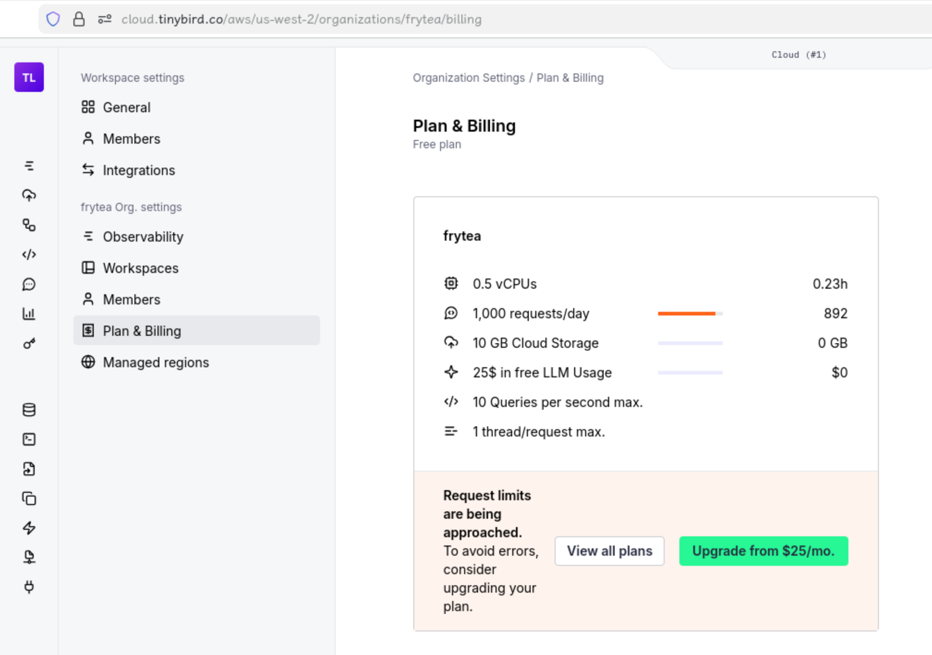Go to Integrations settings
932x655 pixels.
[138, 170]
